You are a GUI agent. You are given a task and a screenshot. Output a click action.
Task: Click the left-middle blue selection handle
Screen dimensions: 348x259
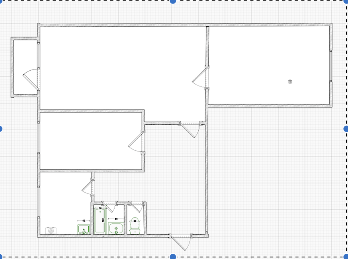(1, 129)
